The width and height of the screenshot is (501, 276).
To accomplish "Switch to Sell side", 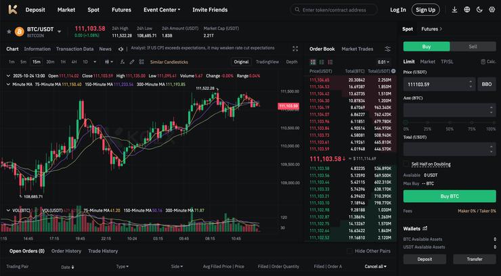I will pos(473,47).
